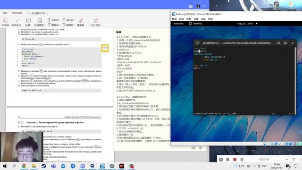Select the freehand pencil drawing tool
This screenshot has width=302, height=170.
click(81, 22)
